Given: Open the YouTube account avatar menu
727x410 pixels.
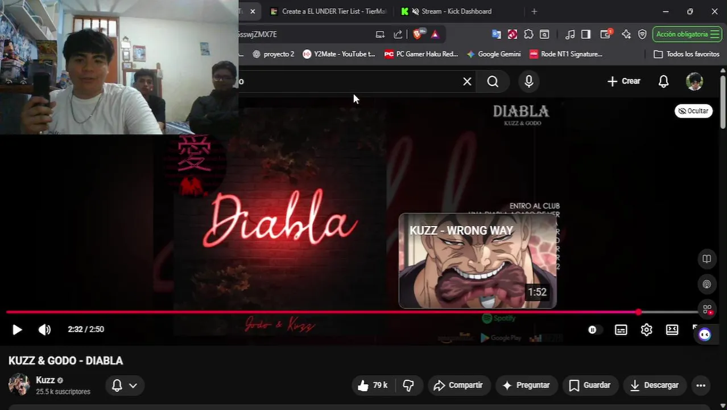Looking at the screenshot, I should coord(695,81).
